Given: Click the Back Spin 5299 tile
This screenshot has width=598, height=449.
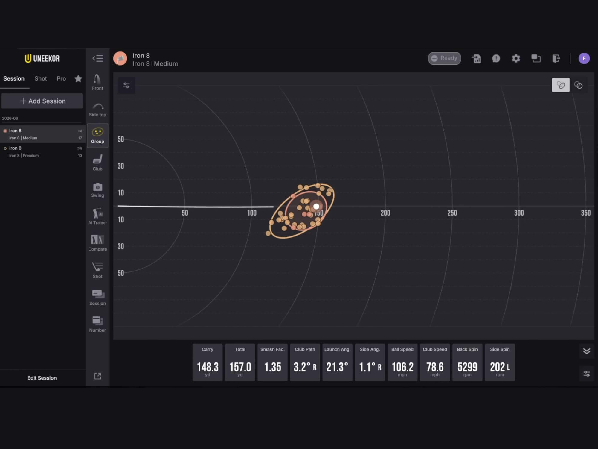Looking at the screenshot, I should point(467,362).
